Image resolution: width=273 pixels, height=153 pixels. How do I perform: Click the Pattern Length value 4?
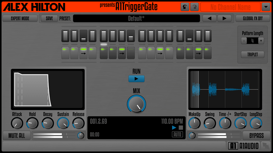pyautogui.click(x=252, y=41)
